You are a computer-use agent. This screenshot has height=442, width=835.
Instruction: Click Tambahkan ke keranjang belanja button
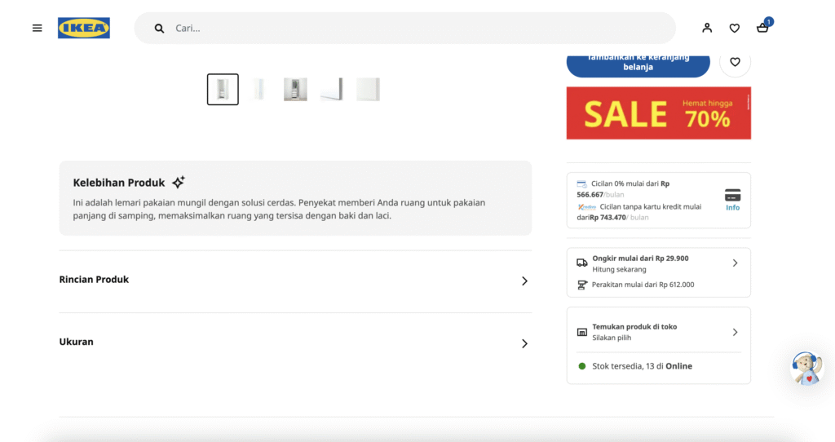tap(638, 63)
